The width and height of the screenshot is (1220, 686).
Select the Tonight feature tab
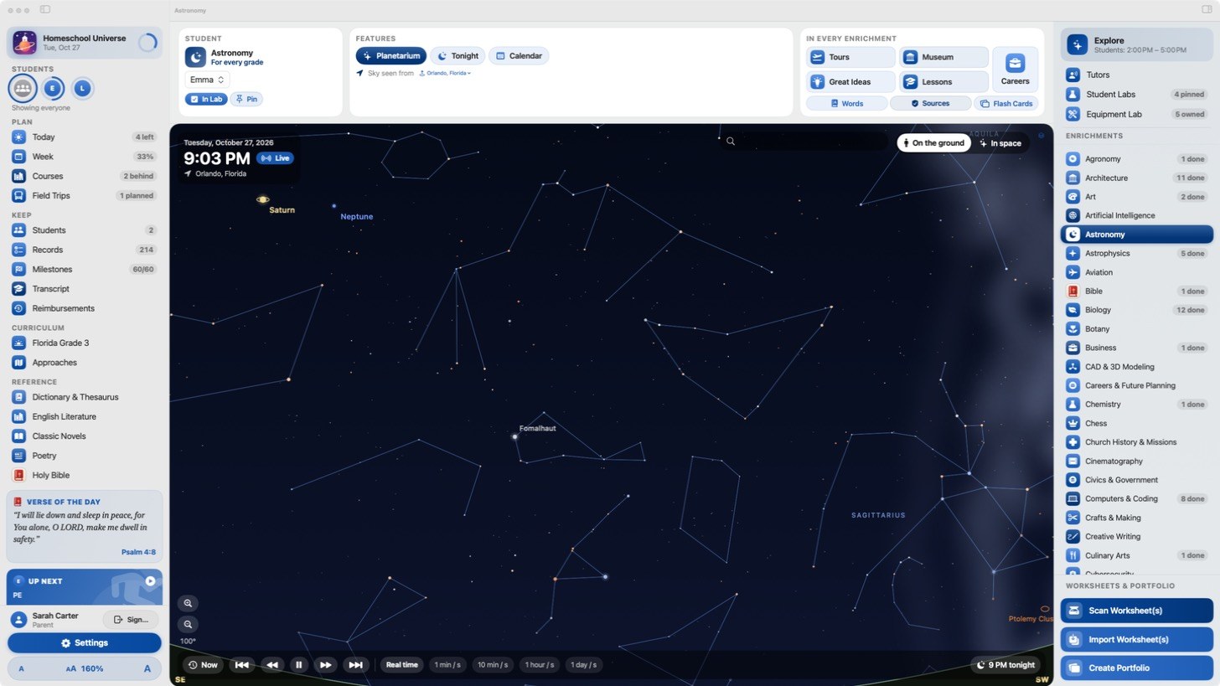(x=457, y=56)
